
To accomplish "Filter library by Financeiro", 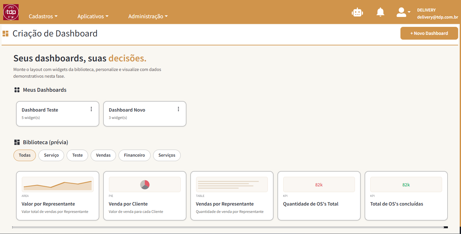I will point(135,155).
